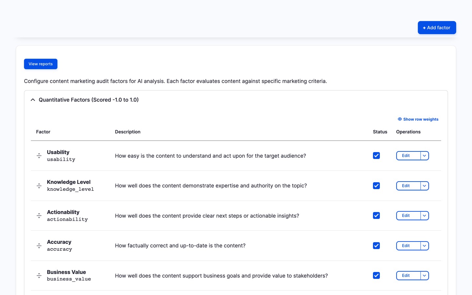Edit the Usability factor
Image resolution: width=472 pixels, height=295 pixels.
pyautogui.click(x=408, y=156)
